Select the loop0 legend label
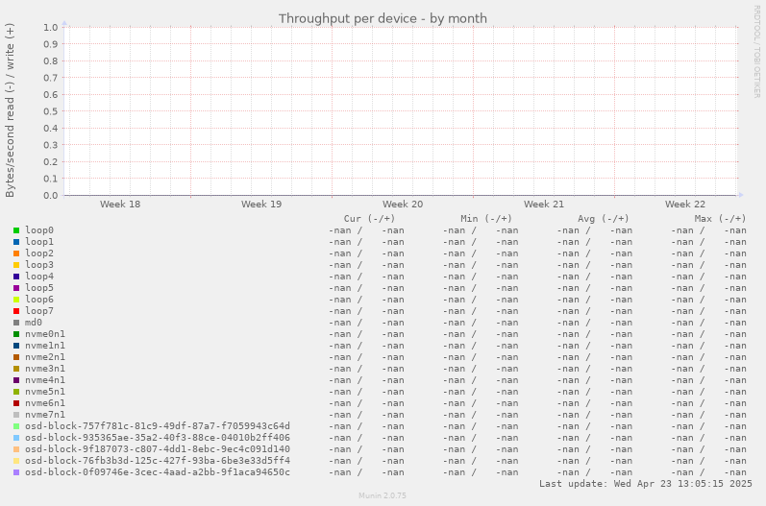The width and height of the screenshot is (766, 506). [x=39, y=230]
